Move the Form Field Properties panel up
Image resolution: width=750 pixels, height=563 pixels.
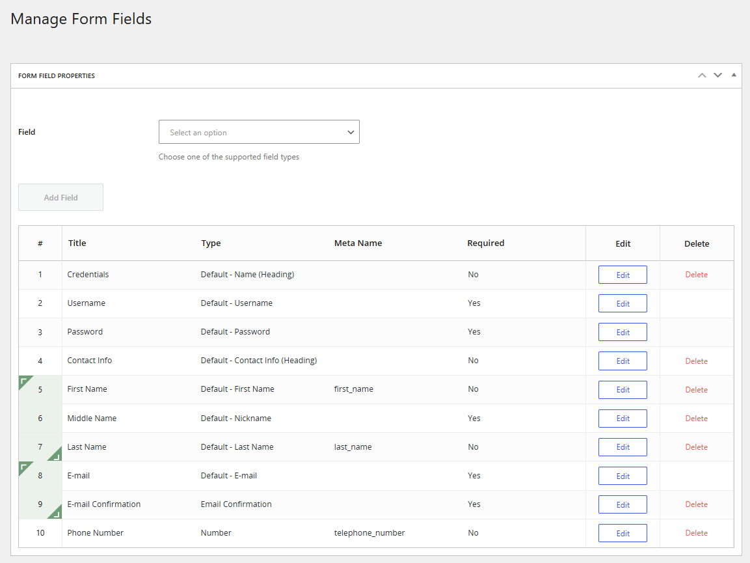[x=702, y=75]
